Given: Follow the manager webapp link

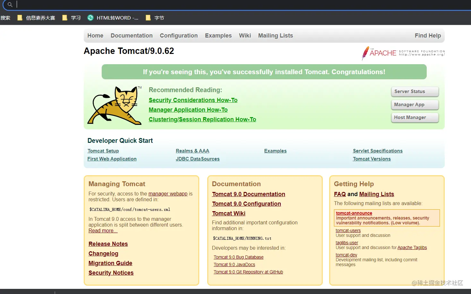Looking at the screenshot, I should click(x=168, y=194).
